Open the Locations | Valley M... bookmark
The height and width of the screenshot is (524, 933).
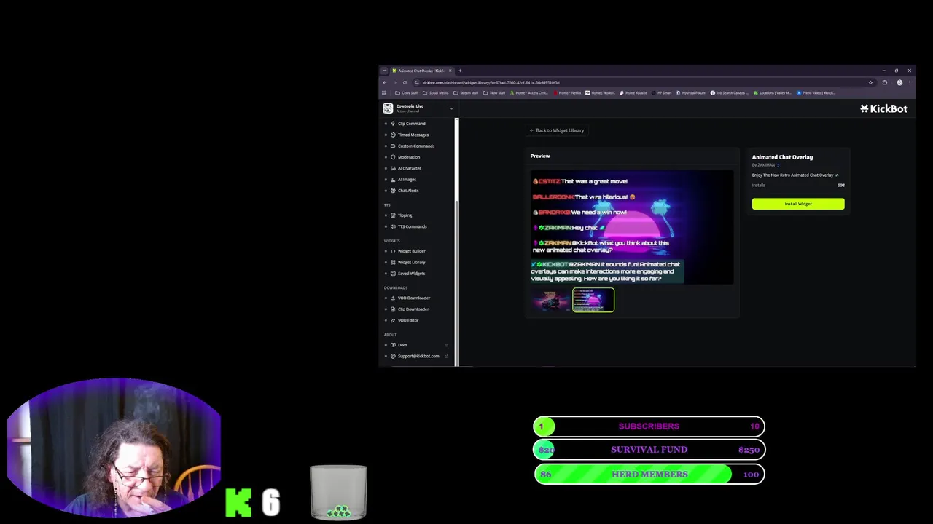point(773,93)
